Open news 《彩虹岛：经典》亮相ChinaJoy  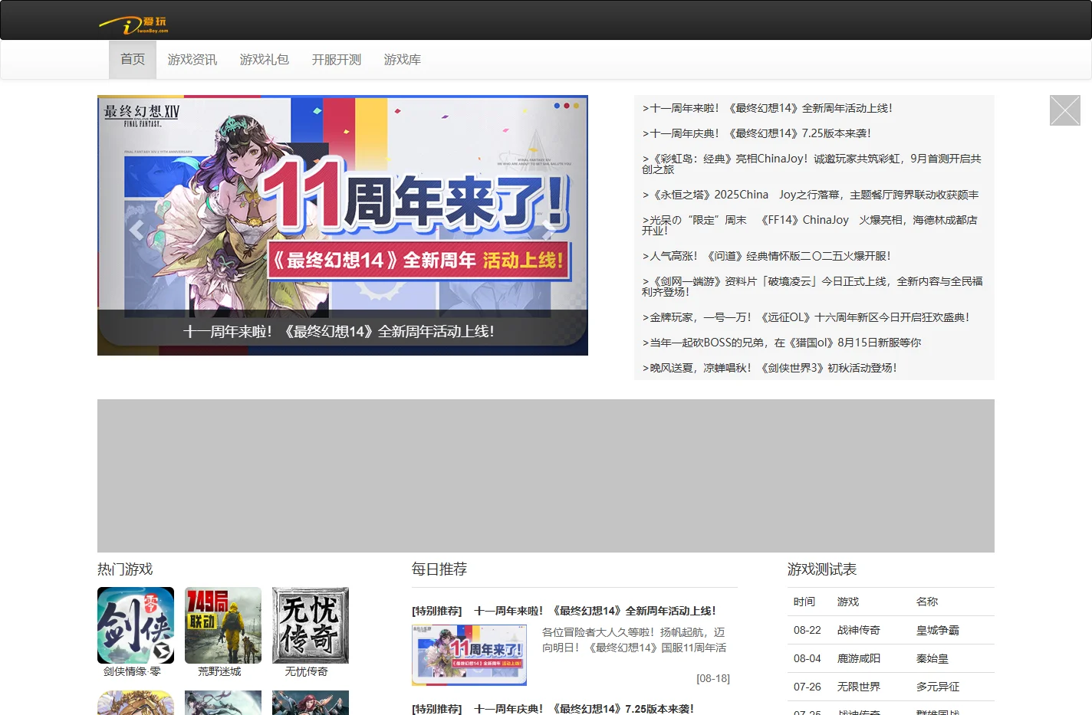pyautogui.click(x=812, y=164)
